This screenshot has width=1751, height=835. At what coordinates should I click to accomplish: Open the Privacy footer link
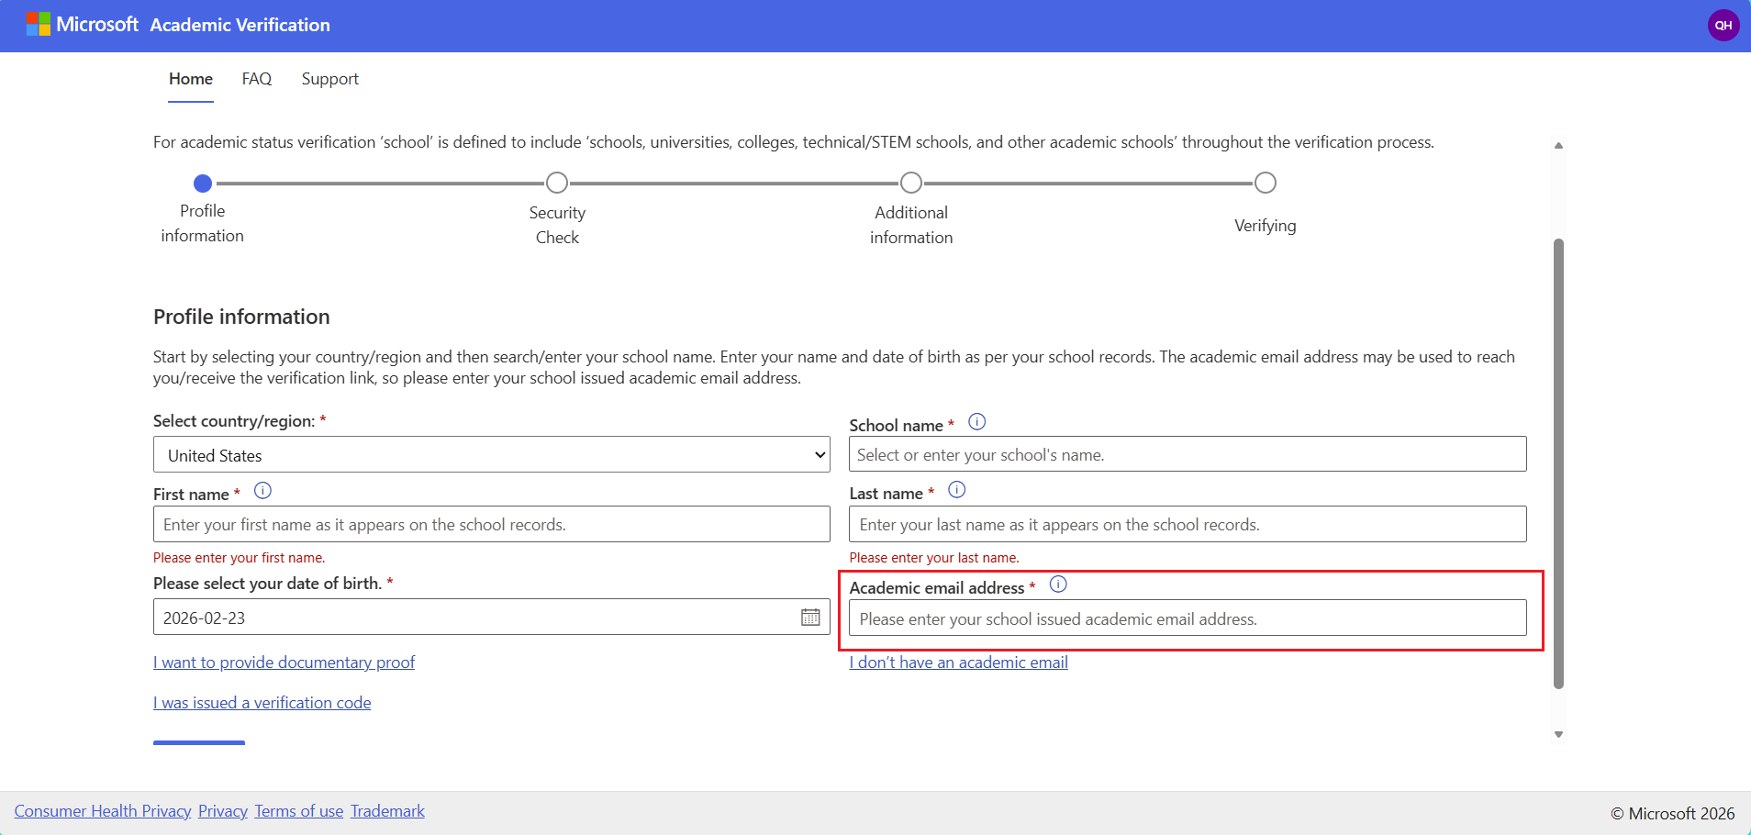(x=223, y=811)
